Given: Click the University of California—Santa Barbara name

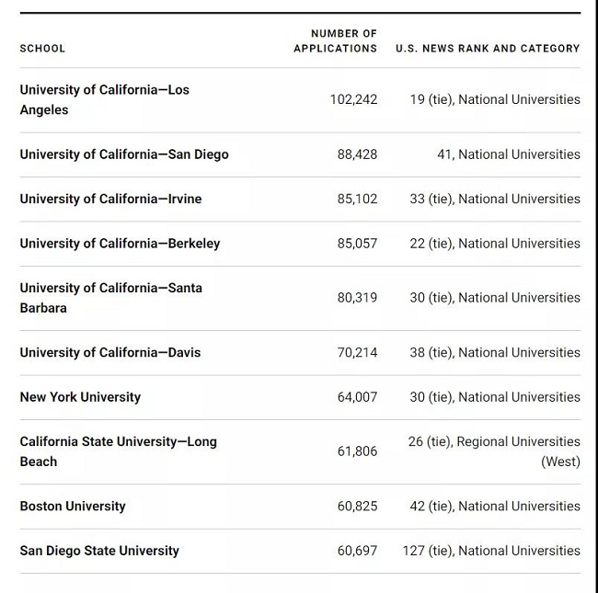Looking at the screenshot, I should pos(111,298).
